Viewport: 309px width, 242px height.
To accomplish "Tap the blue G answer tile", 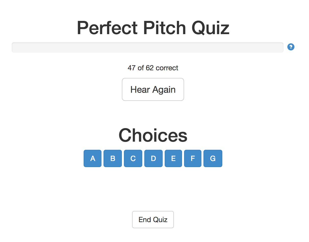I will coord(213,158).
